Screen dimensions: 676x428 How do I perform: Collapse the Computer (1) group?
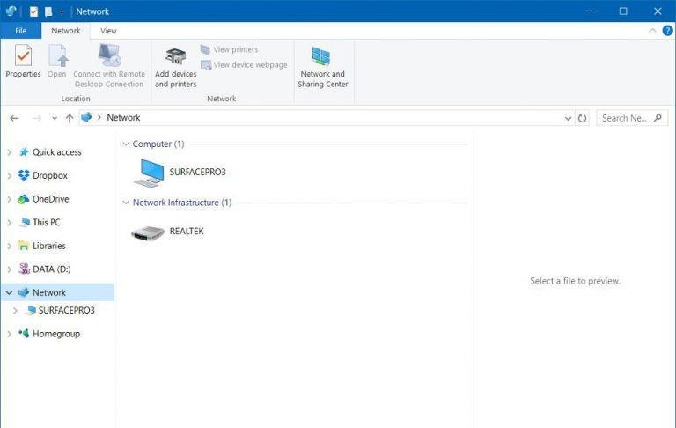(x=126, y=144)
